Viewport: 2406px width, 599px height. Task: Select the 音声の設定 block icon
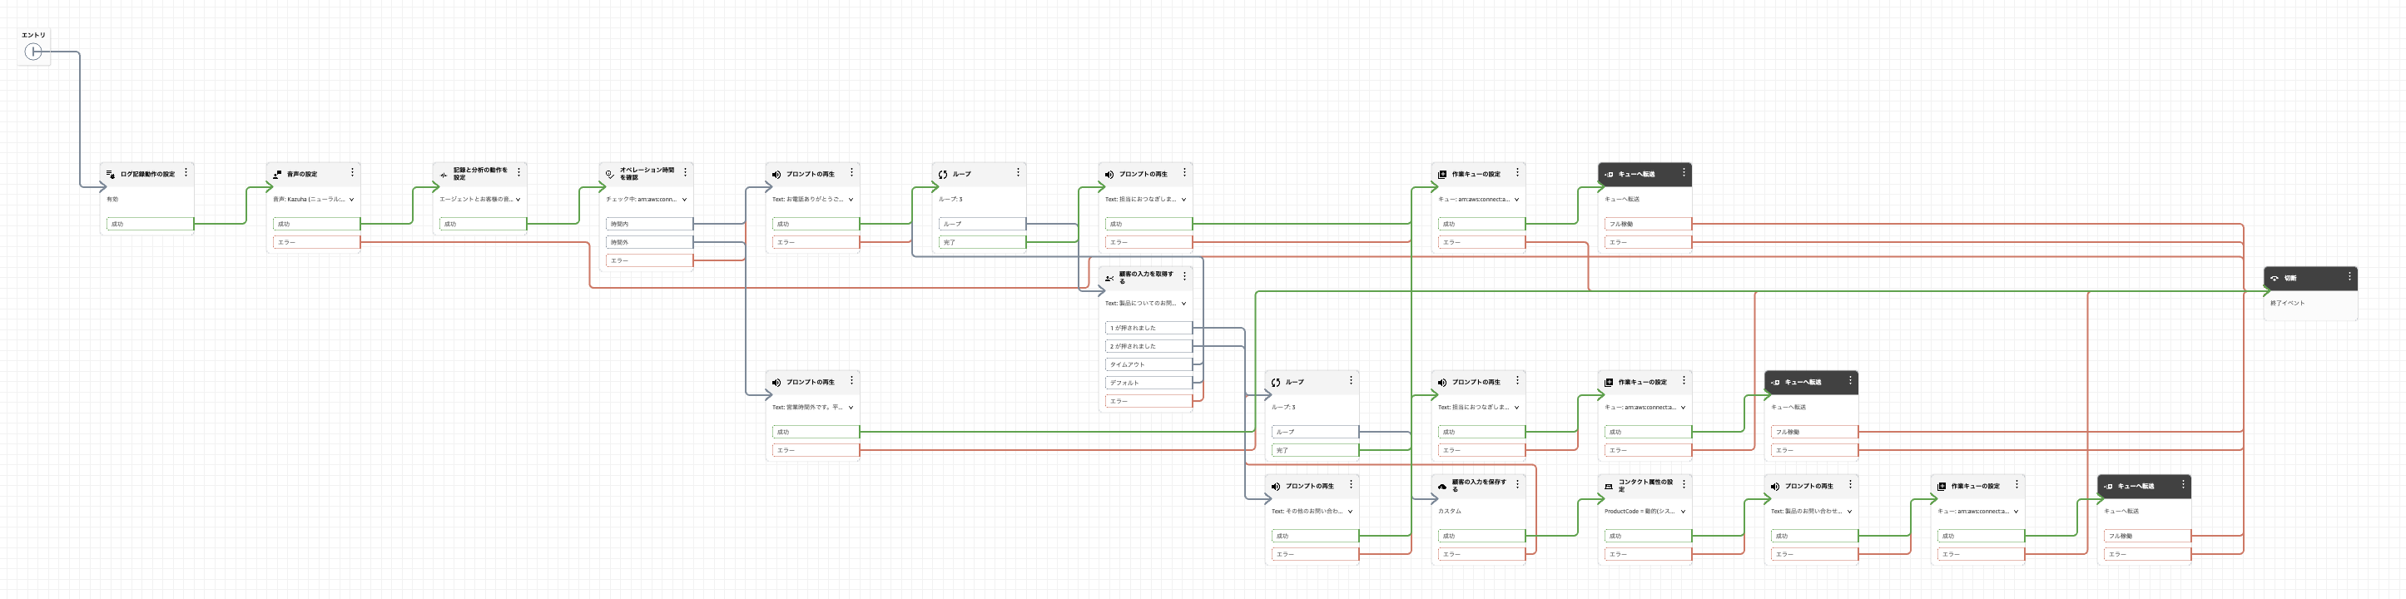click(x=276, y=175)
